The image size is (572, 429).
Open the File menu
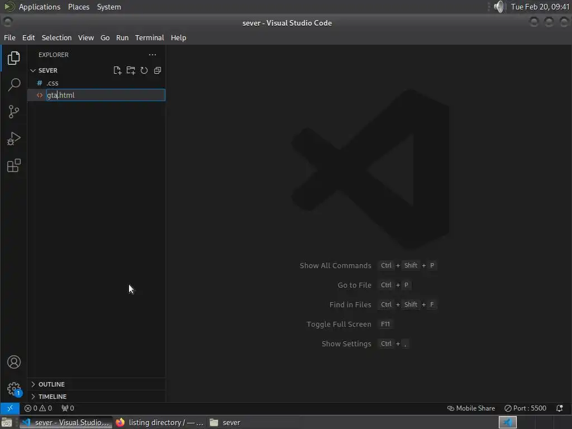(x=9, y=37)
